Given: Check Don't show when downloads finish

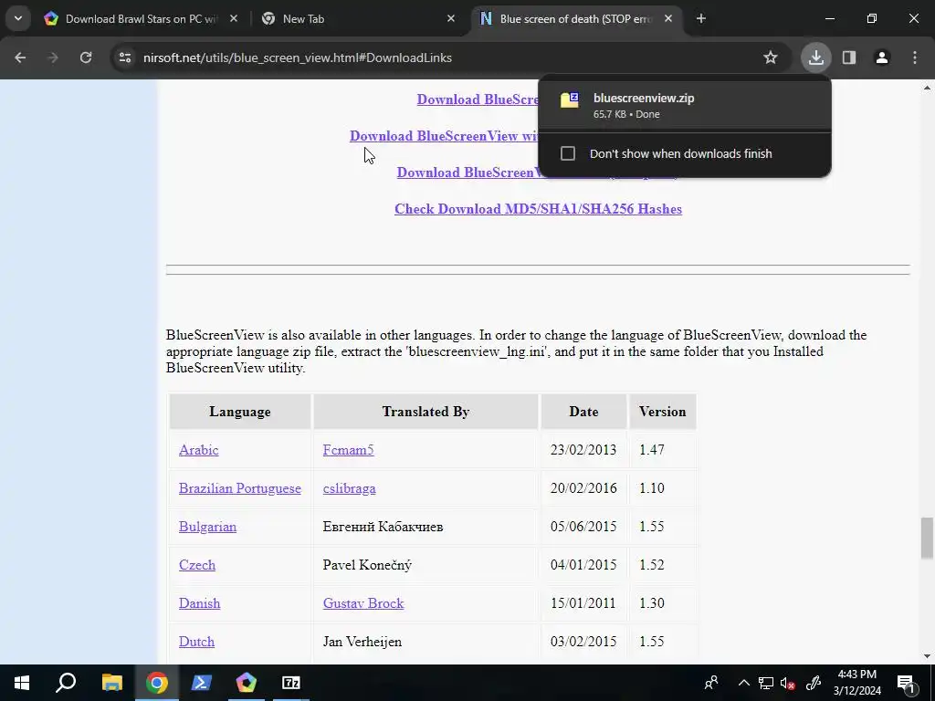Looking at the screenshot, I should tap(568, 153).
